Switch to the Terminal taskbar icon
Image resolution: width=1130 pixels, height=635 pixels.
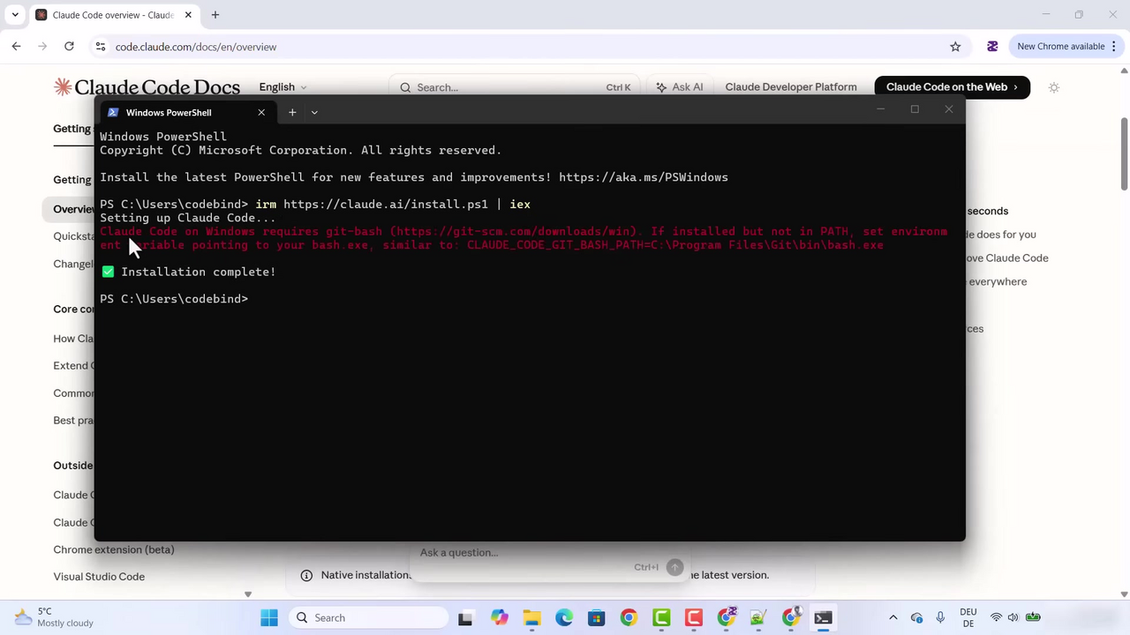[x=823, y=618]
